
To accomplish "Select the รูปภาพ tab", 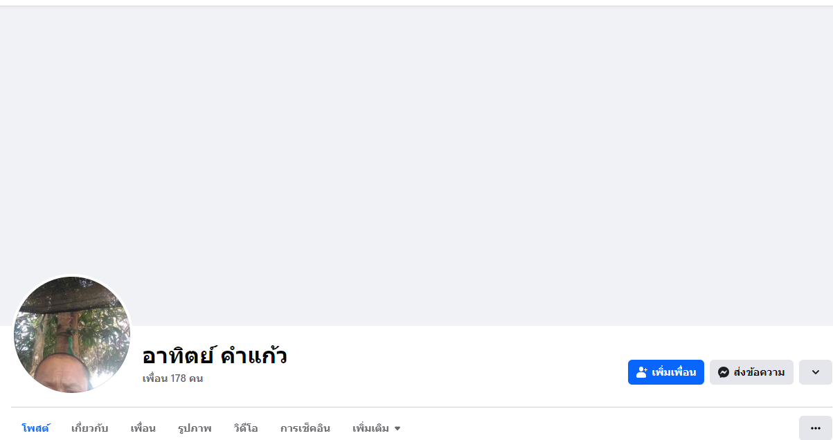I will click(x=195, y=428).
